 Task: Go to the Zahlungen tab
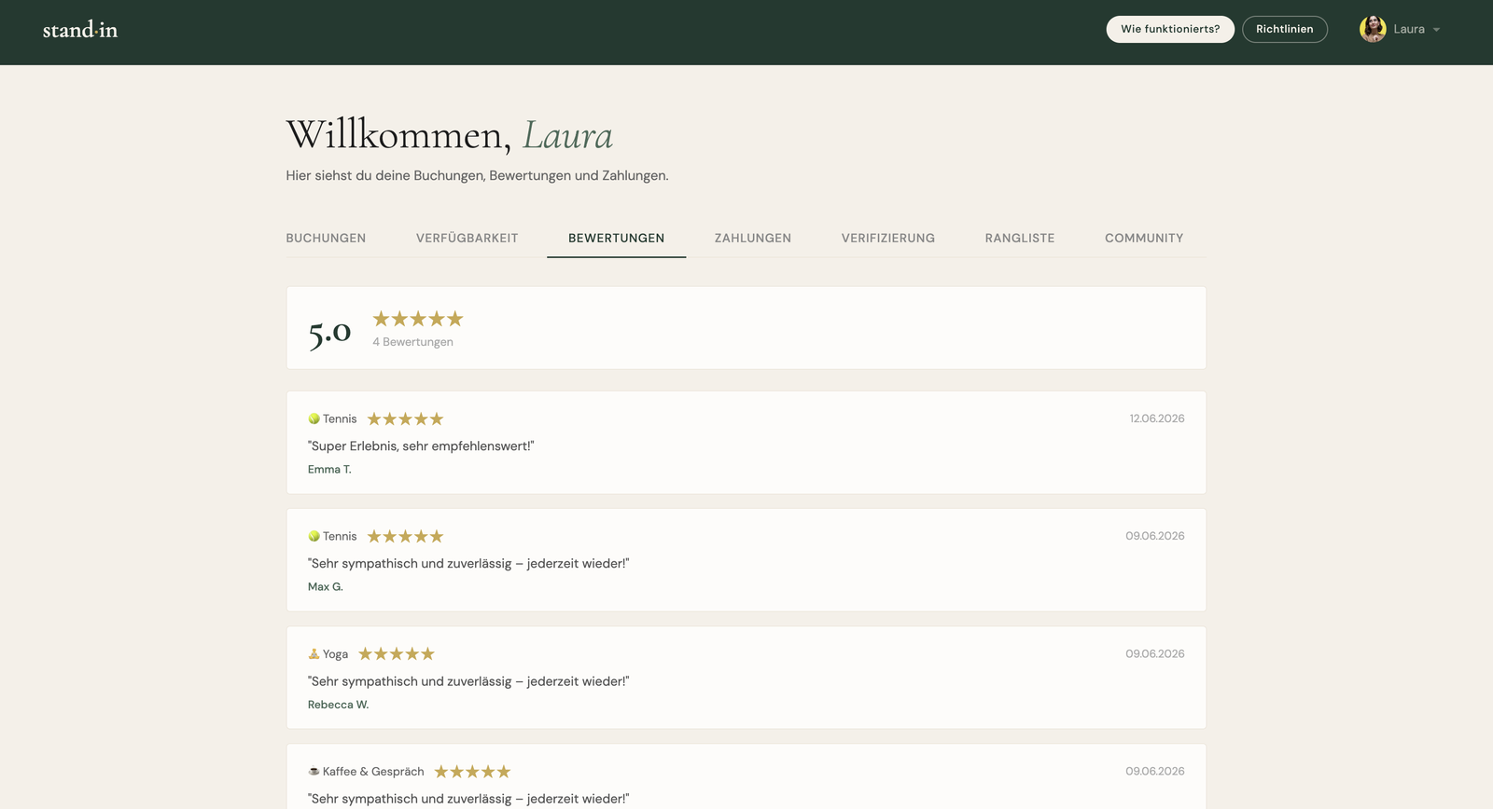753,239
